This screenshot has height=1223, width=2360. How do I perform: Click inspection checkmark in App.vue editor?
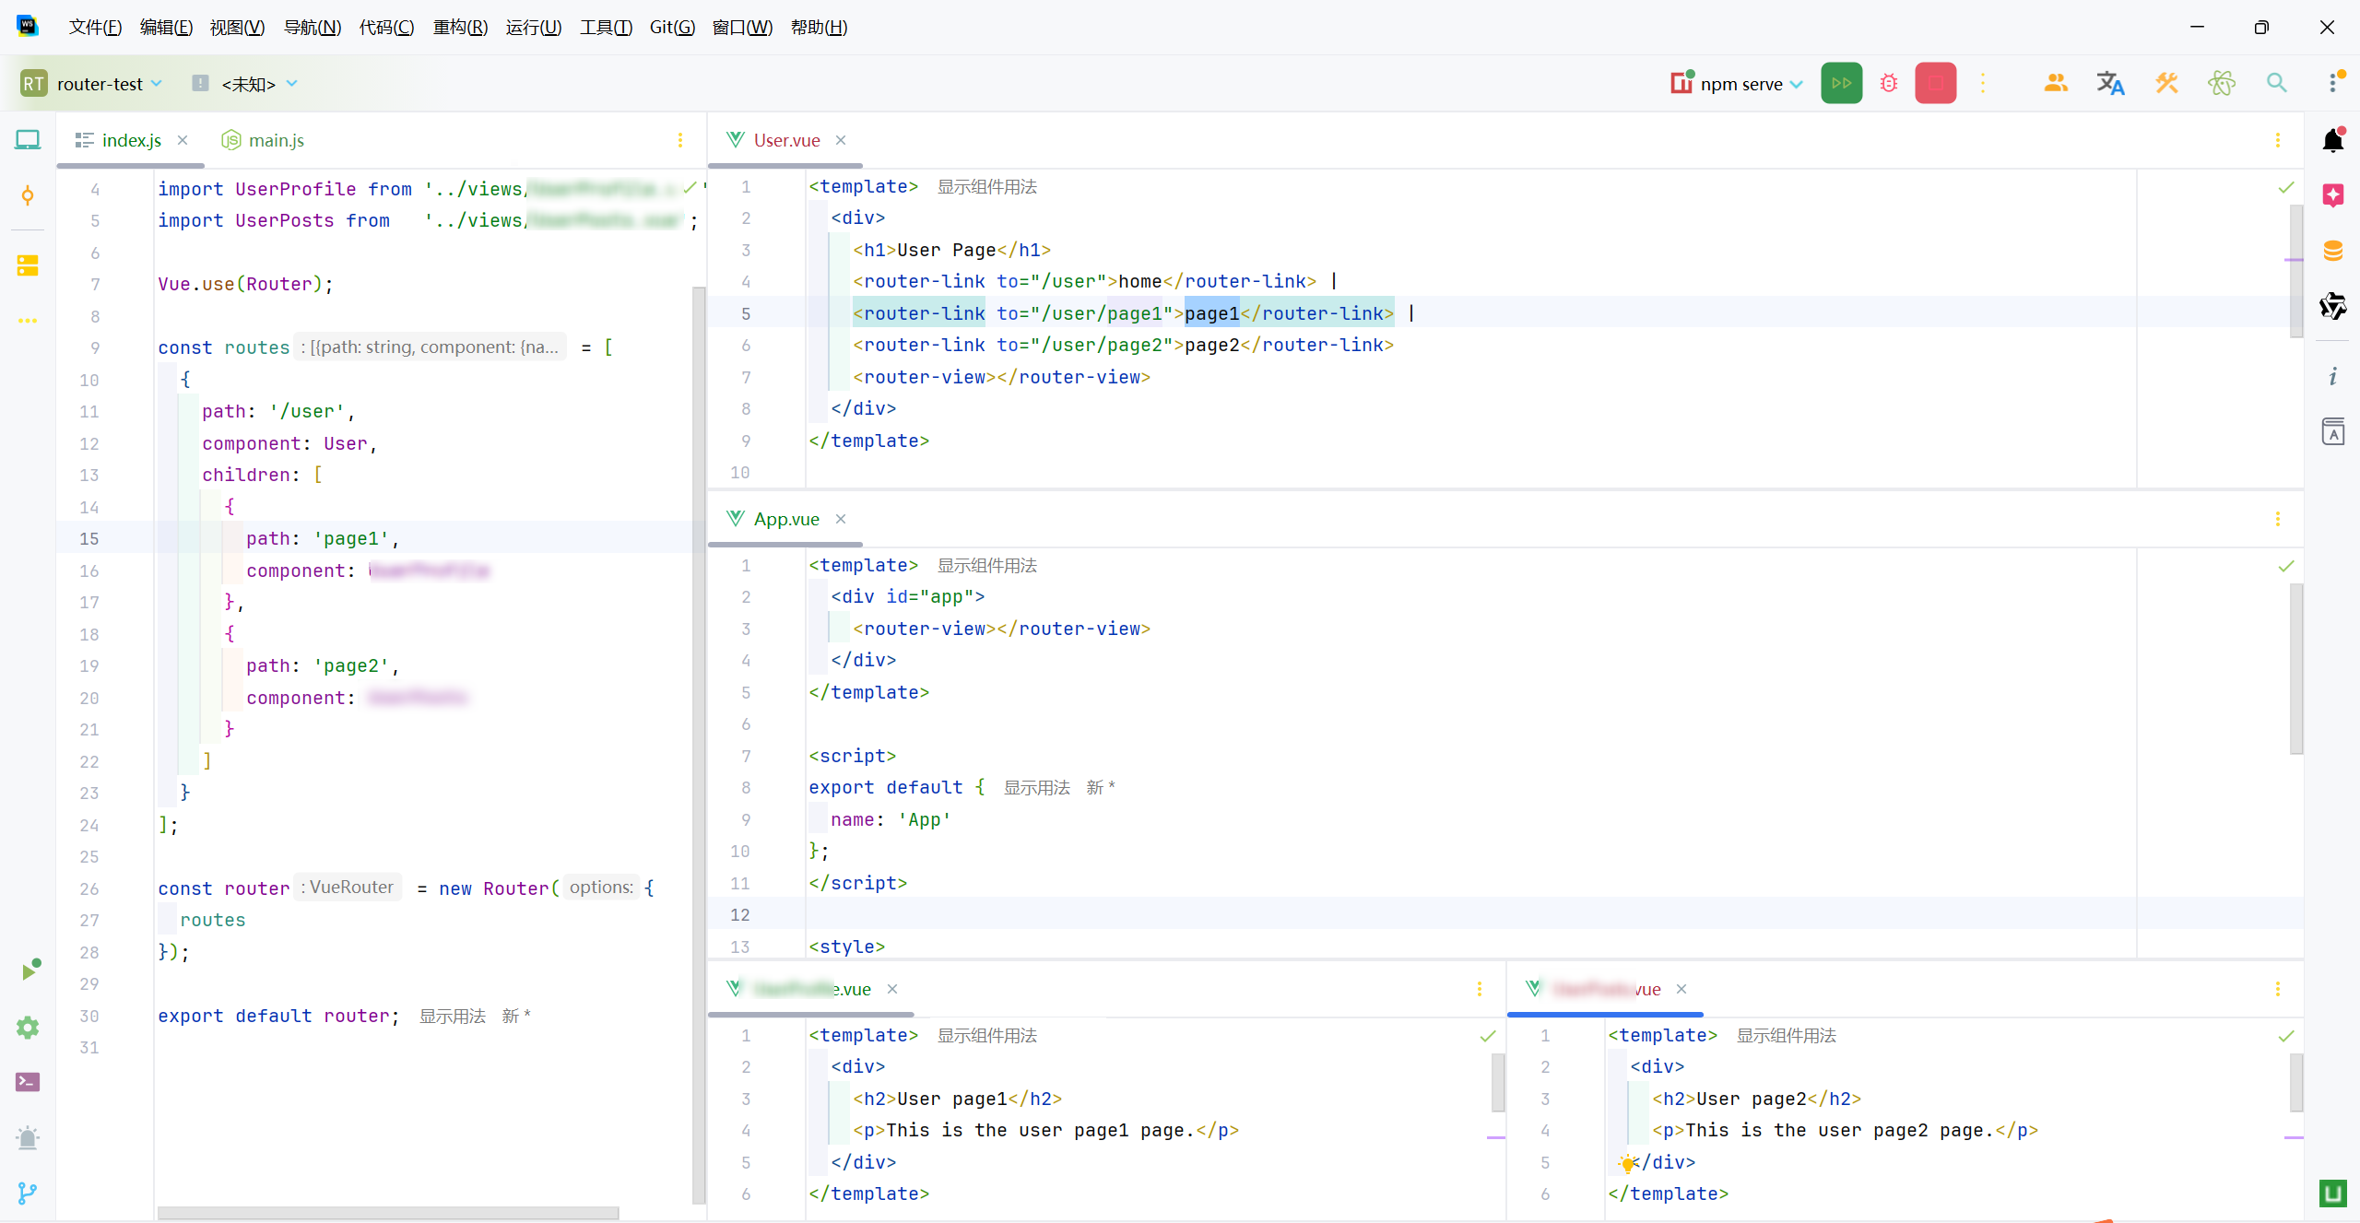tap(2286, 567)
